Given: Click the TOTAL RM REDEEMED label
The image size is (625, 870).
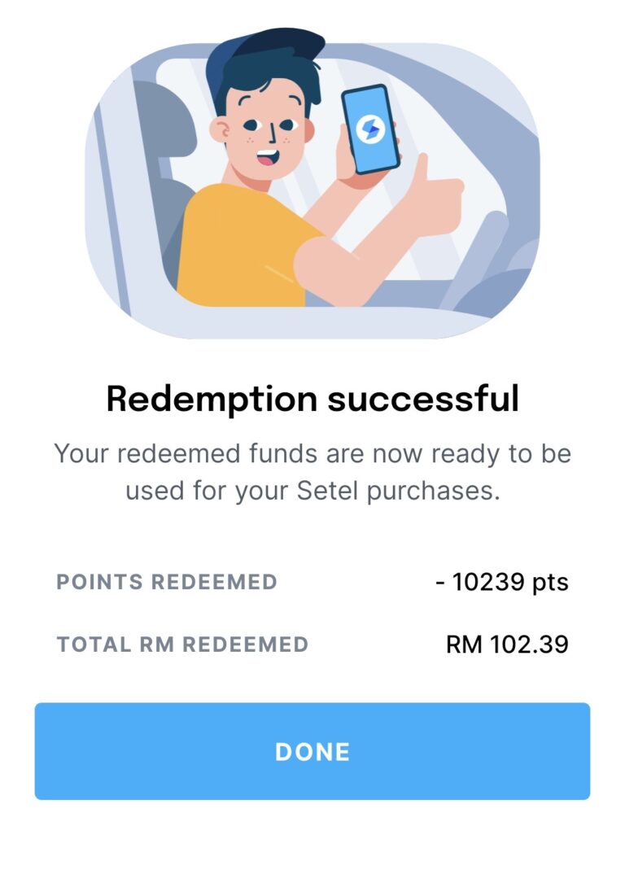Looking at the screenshot, I should (x=182, y=645).
